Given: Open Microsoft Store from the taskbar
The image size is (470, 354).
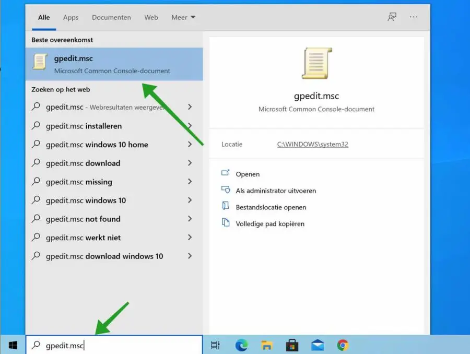Looking at the screenshot, I should [x=292, y=345].
